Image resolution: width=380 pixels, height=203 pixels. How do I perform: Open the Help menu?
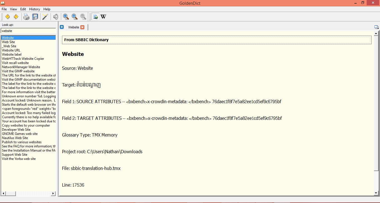click(x=47, y=9)
